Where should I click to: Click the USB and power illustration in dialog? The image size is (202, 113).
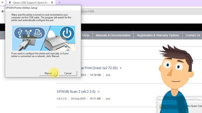pos(44,38)
